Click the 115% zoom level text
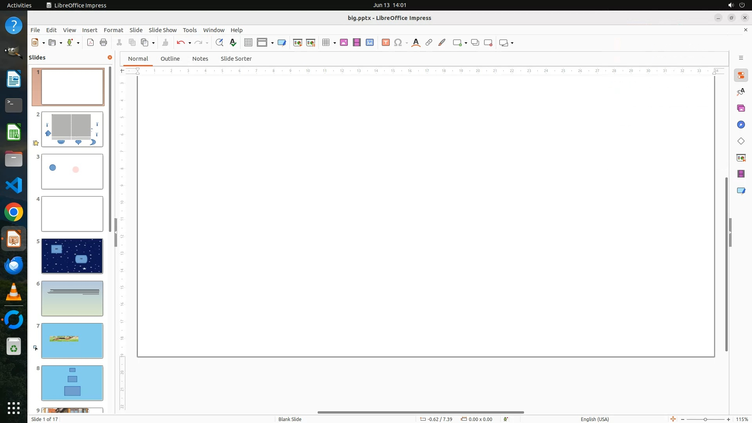The width and height of the screenshot is (752, 423). pos(742,419)
